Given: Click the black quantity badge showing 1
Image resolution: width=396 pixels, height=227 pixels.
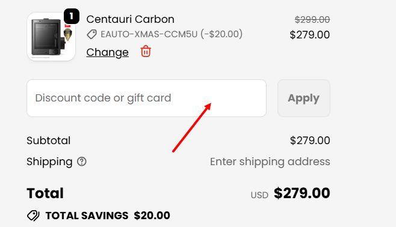Looking at the screenshot, I should tap(72, 16).
